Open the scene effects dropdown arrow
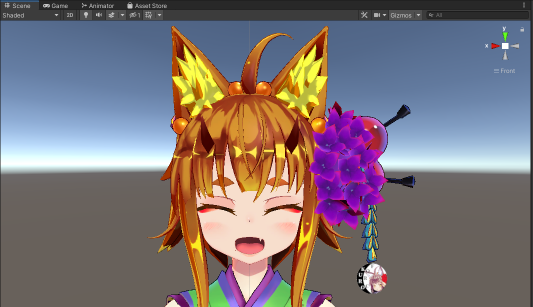 (122, 15)
